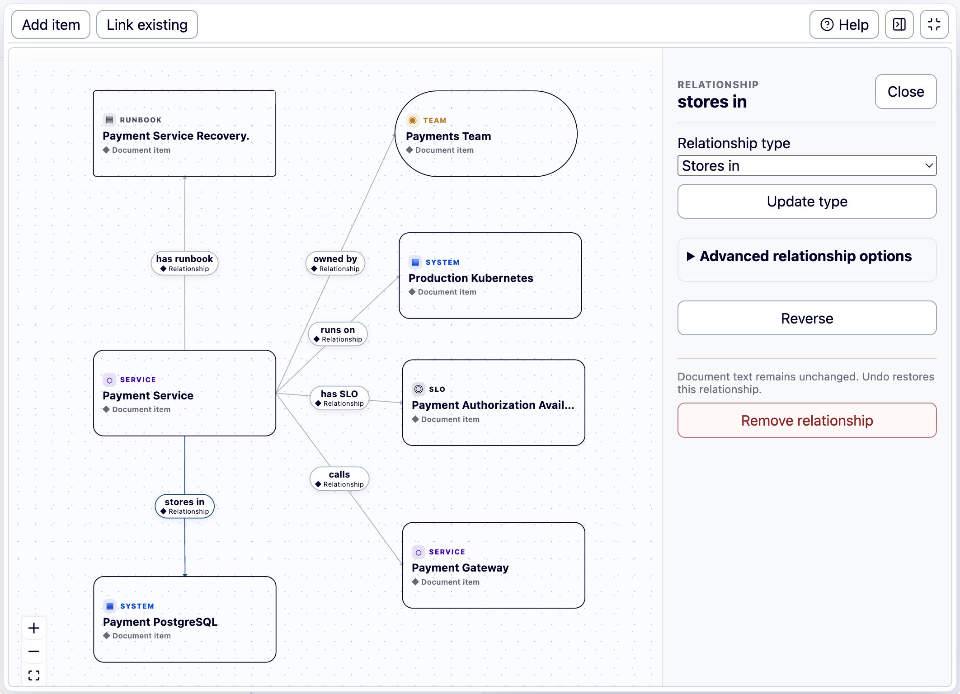Open the Link existing dialog

147,25
